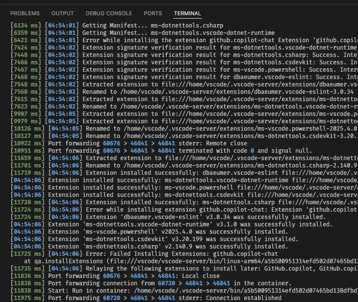Image resolution: width=358 pixels, height=302 pixels.
Task: Click the "Renamed to" ms-dotnettools.csdevkit-3.20 path
Action: pos(241,136)
